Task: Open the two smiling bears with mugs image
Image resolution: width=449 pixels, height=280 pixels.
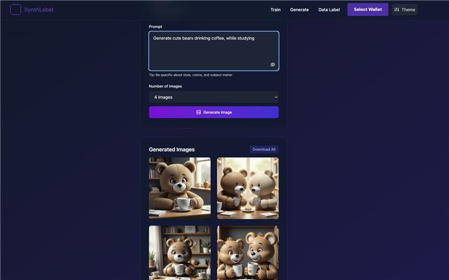Action: click(248, 253)
